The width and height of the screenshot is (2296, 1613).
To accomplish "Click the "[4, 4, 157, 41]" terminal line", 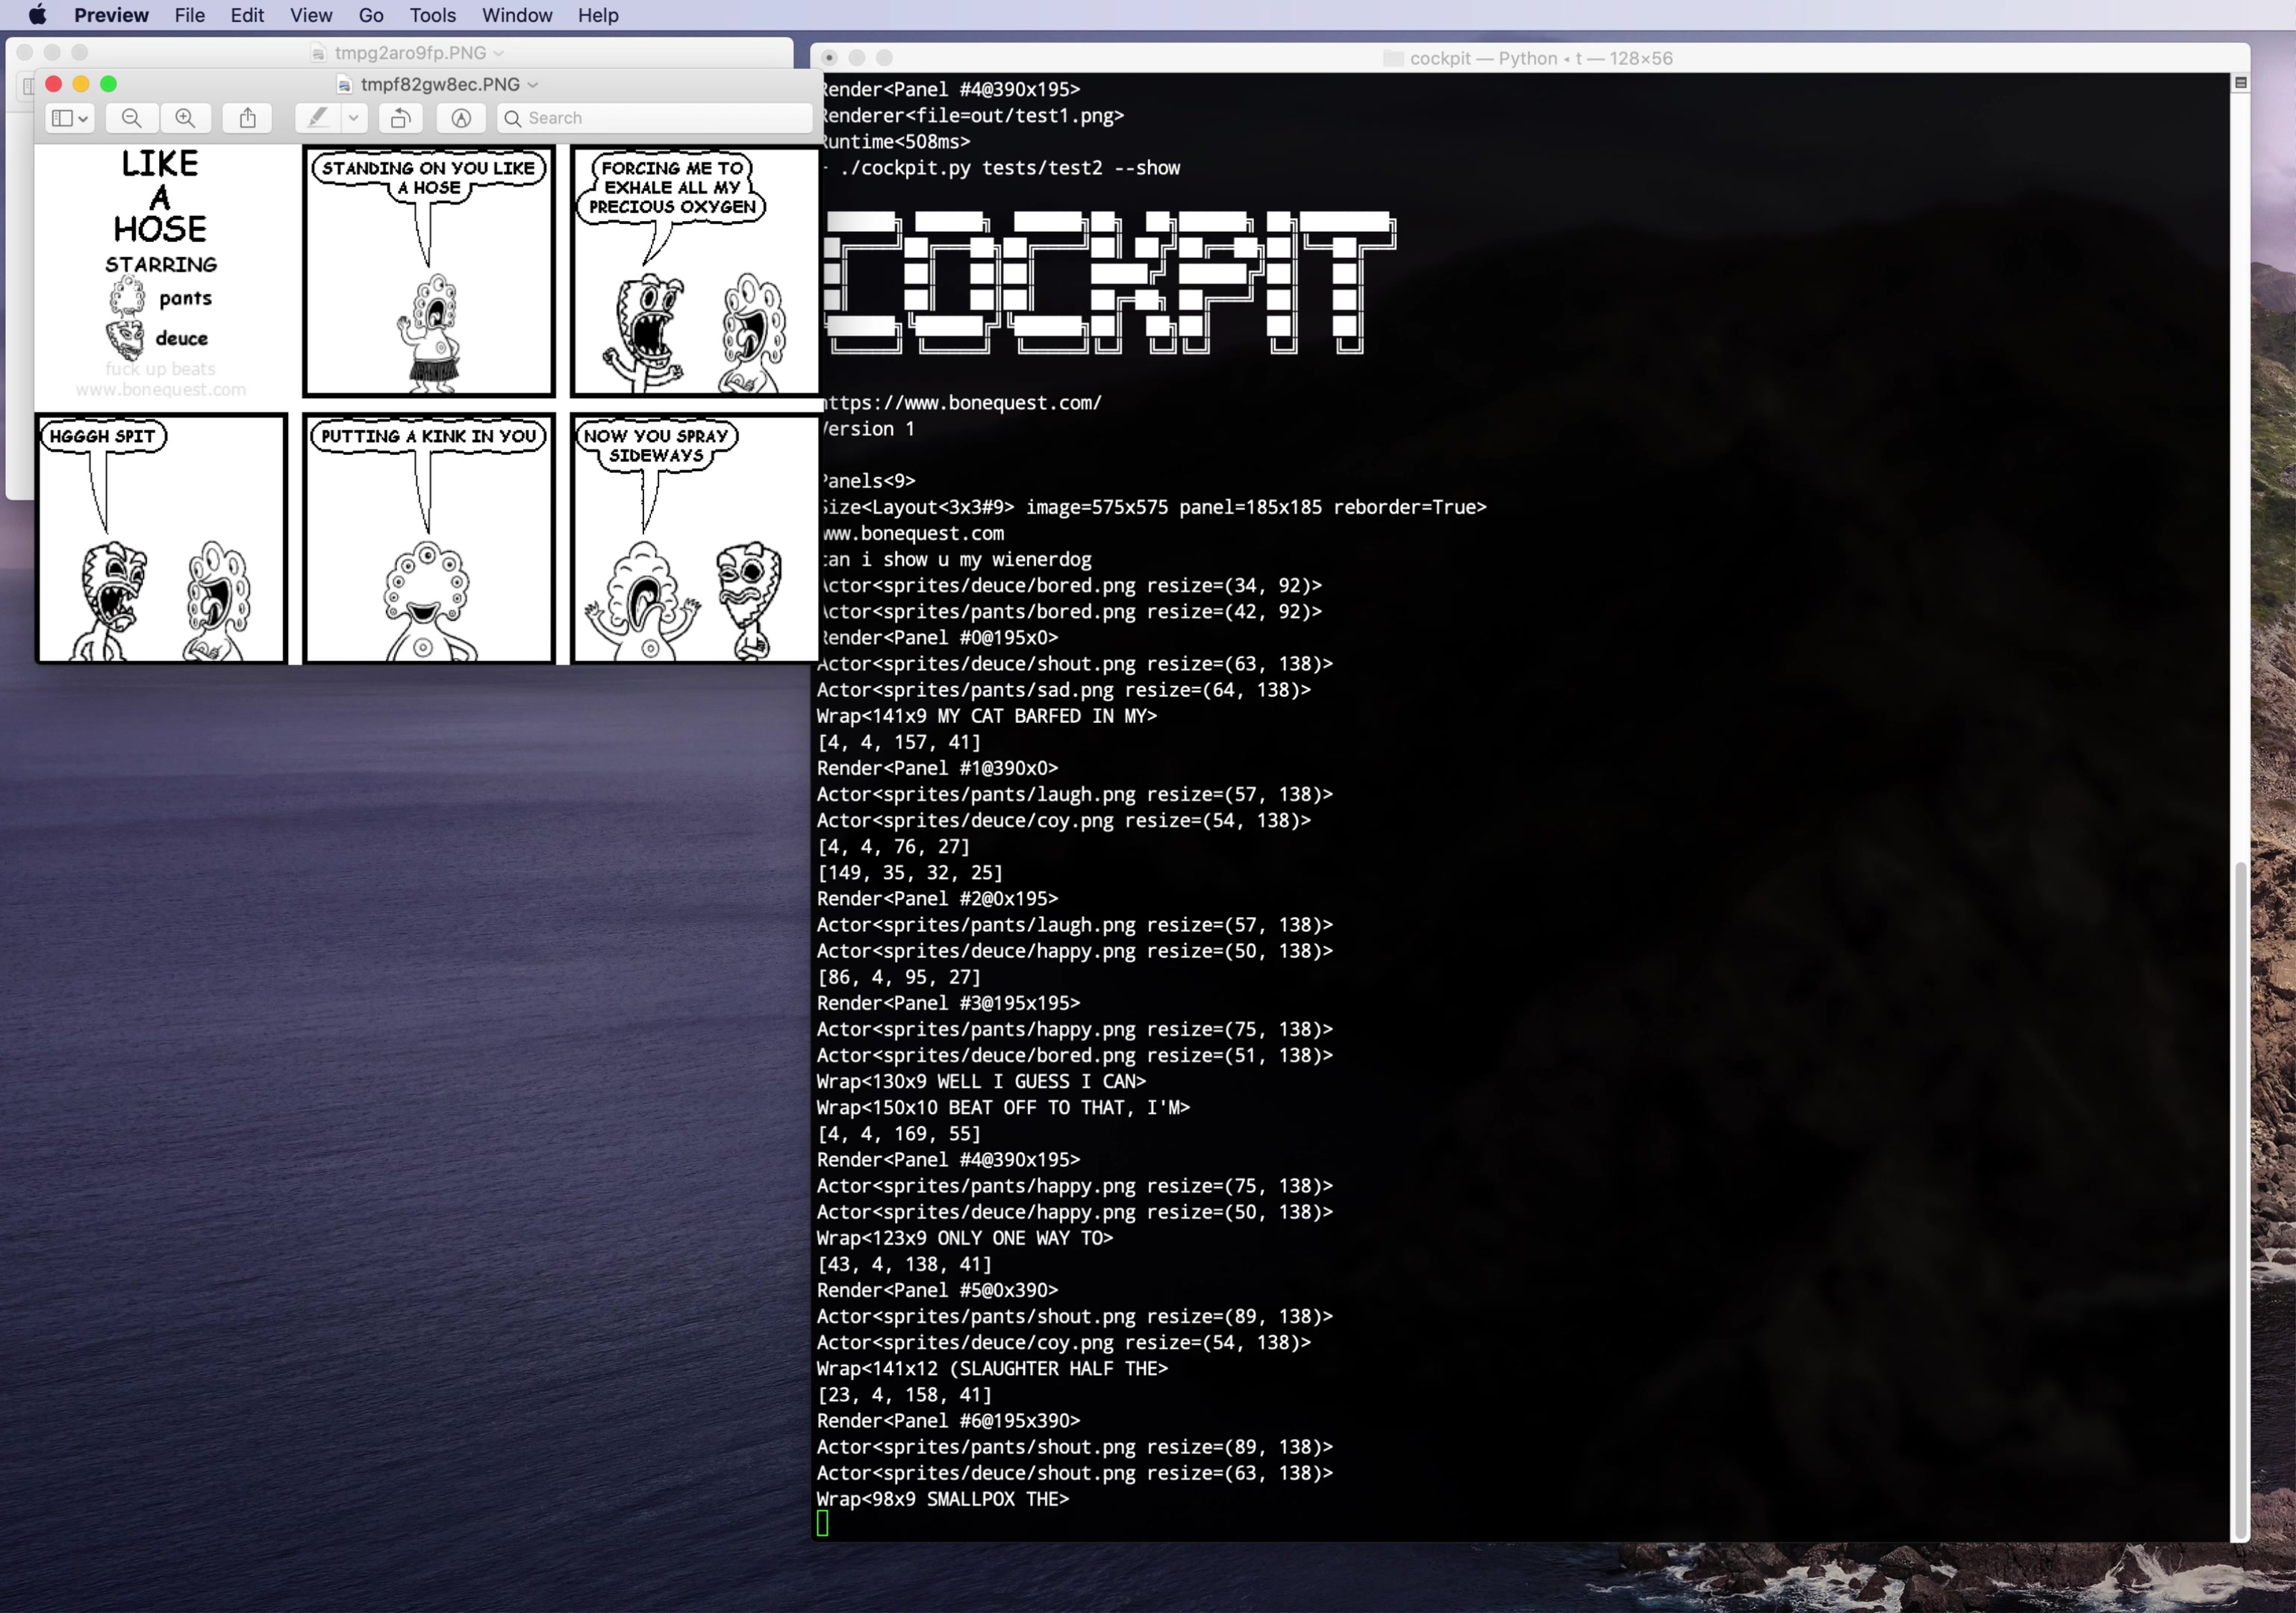I will tap(899, 742).
